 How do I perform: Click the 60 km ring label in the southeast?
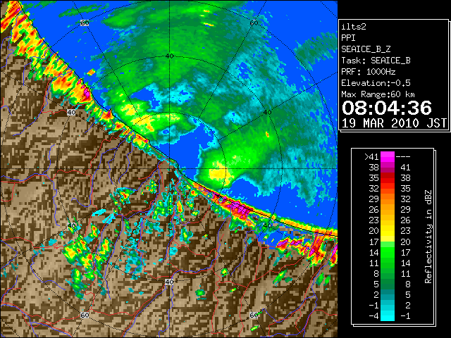coord(254,315)
